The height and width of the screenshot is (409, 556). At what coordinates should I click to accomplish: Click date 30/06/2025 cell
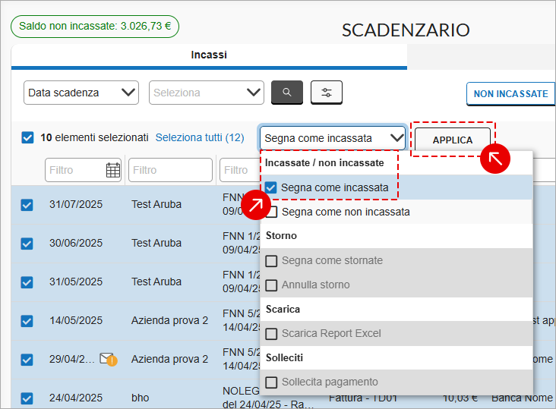point(76,243)
